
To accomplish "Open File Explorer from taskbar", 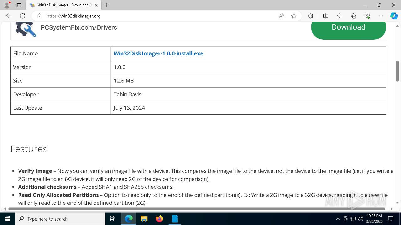I will pos(144,219).
